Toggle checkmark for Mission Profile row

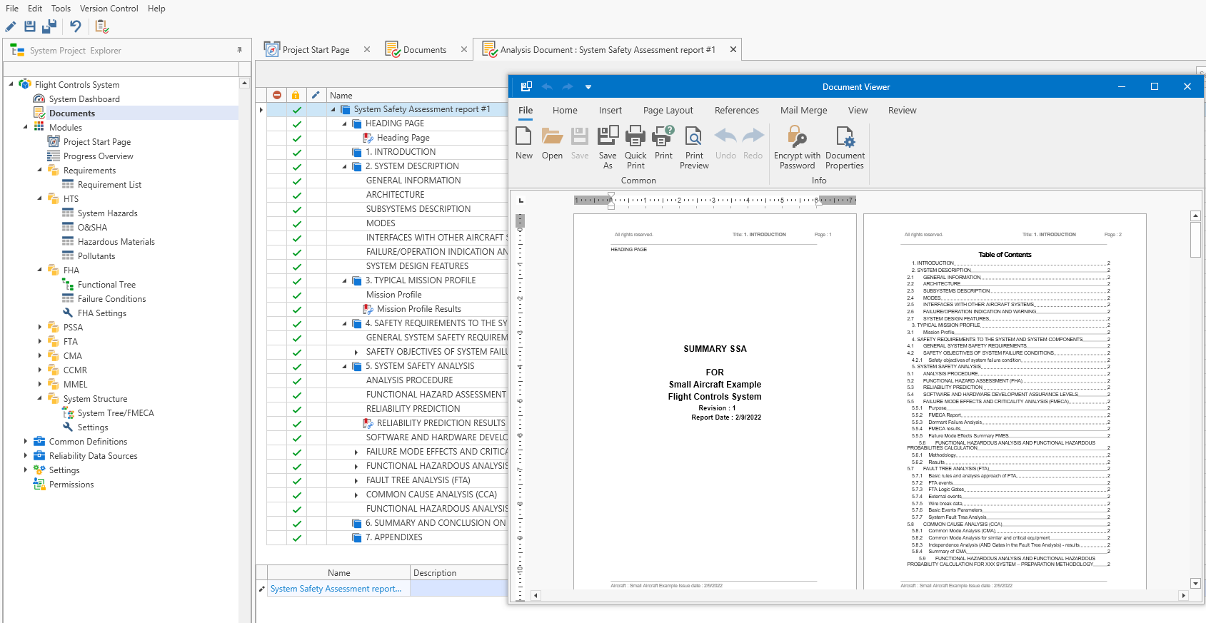[296, 295]
